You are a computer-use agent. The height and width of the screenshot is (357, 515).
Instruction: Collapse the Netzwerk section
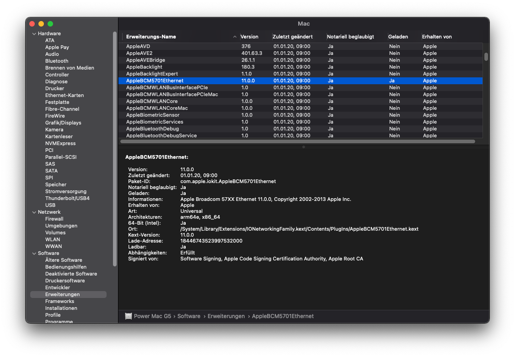[x=34, y=212]
